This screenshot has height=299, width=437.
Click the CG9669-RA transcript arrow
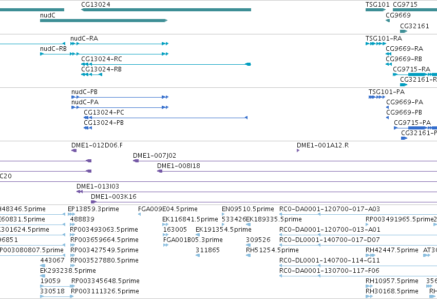tap(389, 54)
